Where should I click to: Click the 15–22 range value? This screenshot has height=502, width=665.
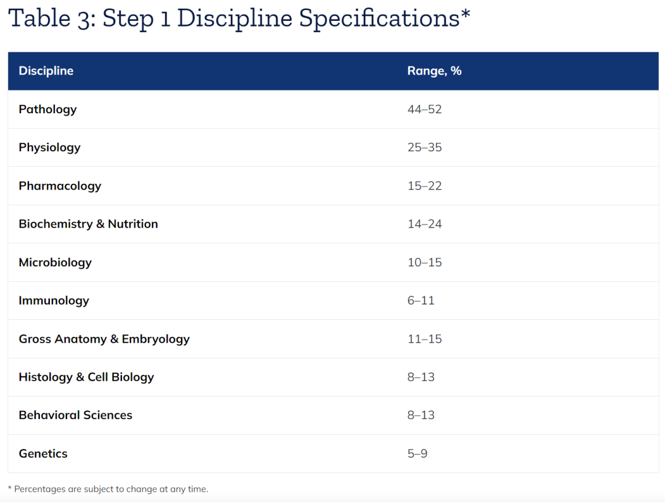(x=424, y=186)
